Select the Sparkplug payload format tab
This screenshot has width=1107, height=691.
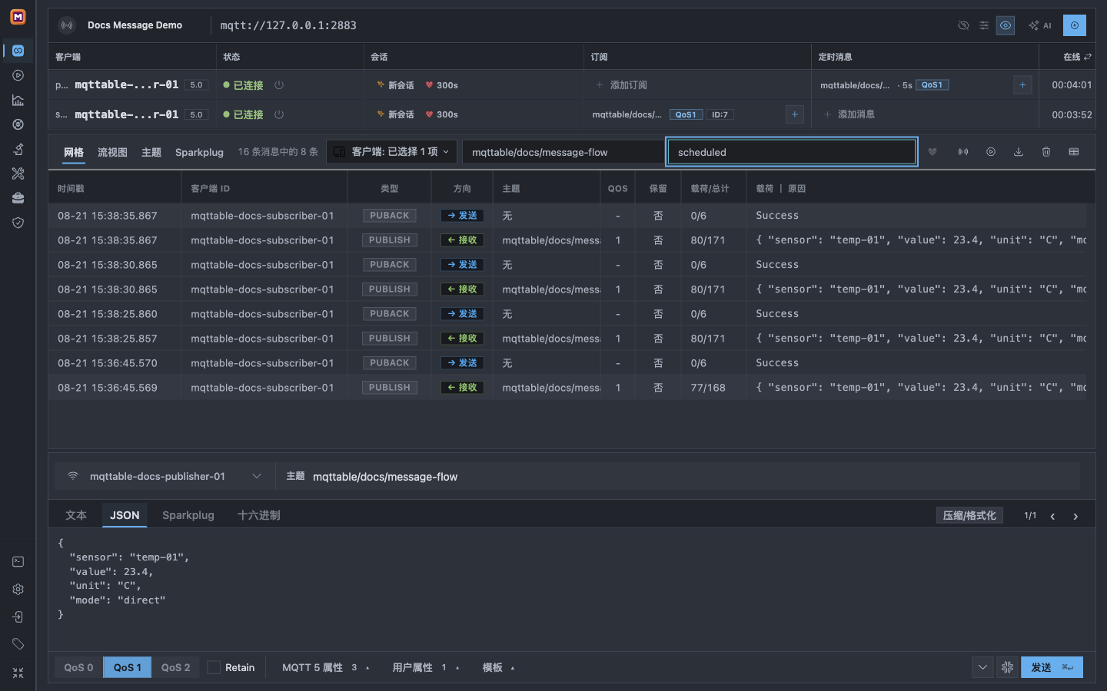188,515
